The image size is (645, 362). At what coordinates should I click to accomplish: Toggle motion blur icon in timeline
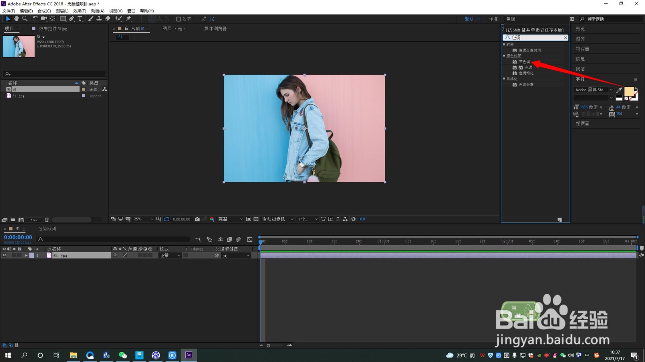tap(238, 239)
